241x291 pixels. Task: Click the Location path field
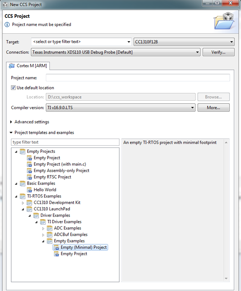(120, 97)
